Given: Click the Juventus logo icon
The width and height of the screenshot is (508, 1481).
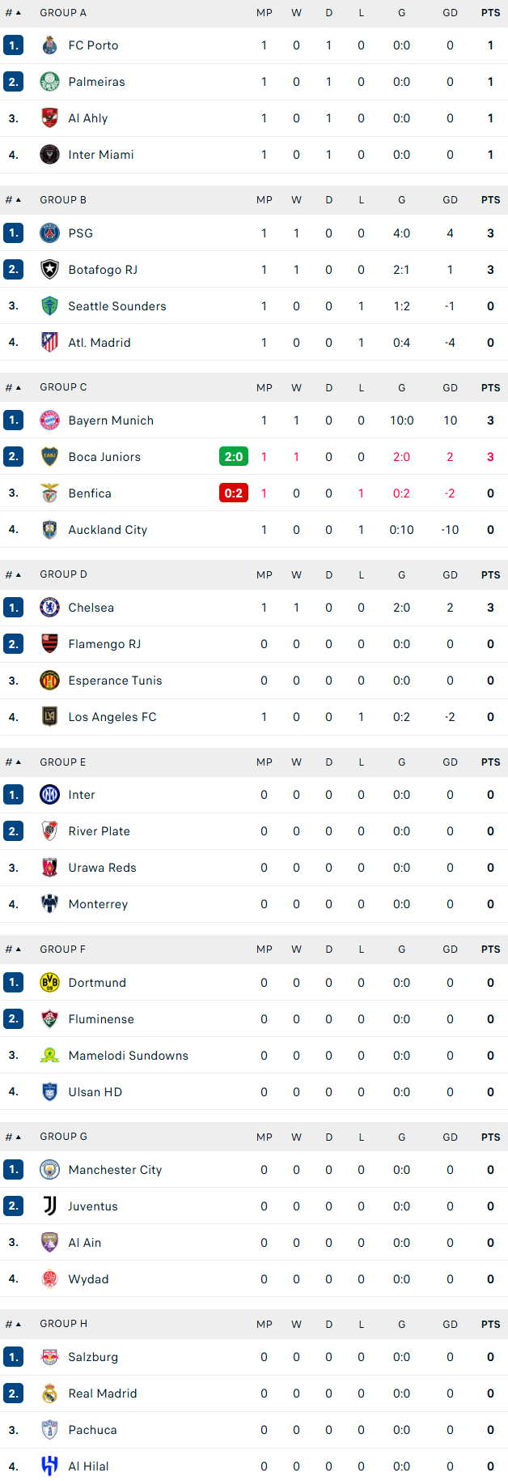Looking at the screenshot, I should point(49,1206).
